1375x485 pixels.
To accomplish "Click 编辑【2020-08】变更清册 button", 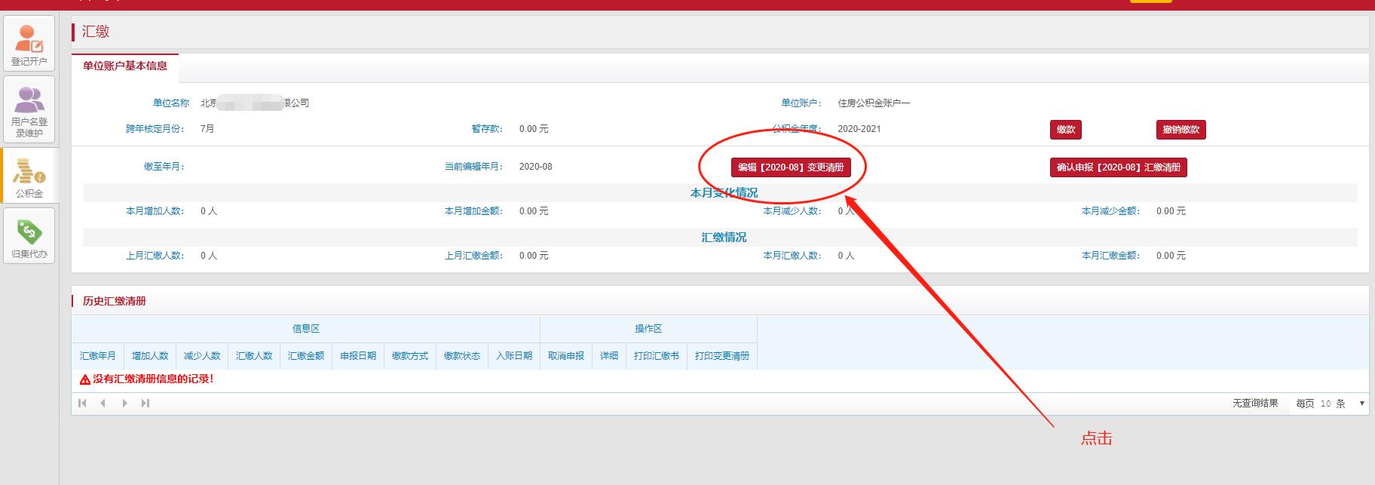I will pos(791,167).
